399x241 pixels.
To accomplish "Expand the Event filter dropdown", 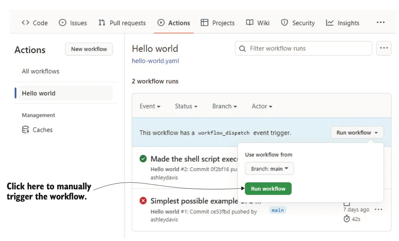I will tap(150, 106).
